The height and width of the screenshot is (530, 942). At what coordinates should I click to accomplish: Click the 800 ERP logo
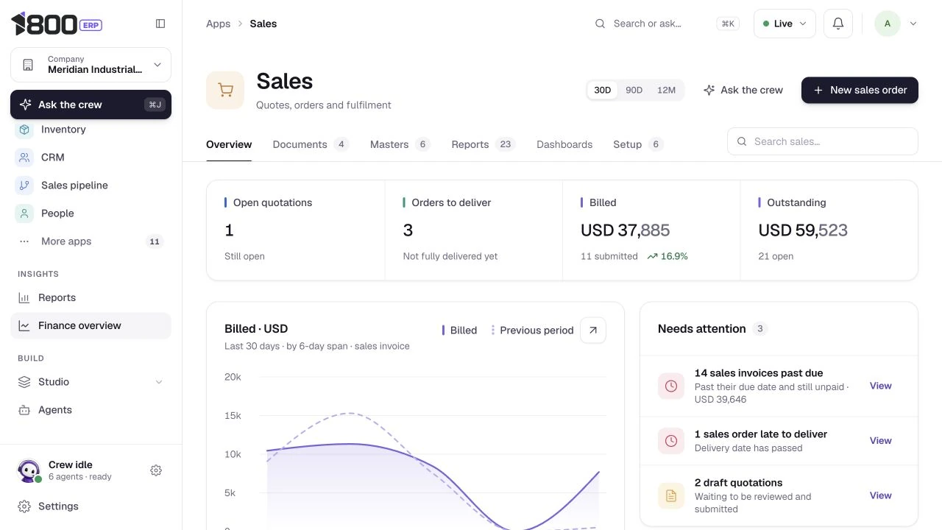pyautogui.click(x=57, y=24)
